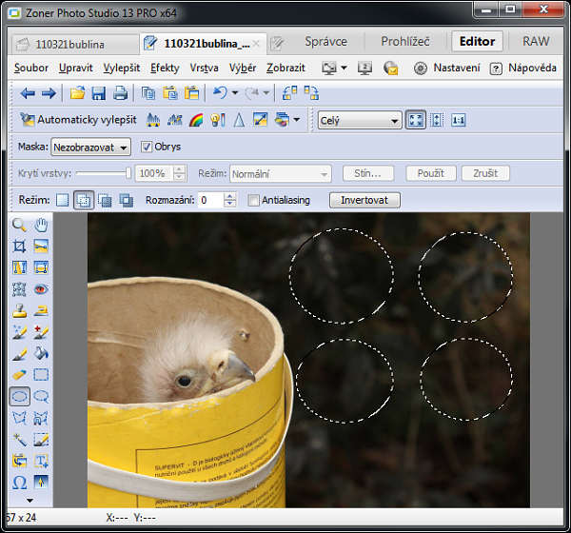Toggle the Obrys checkbox

pos(147,148)
